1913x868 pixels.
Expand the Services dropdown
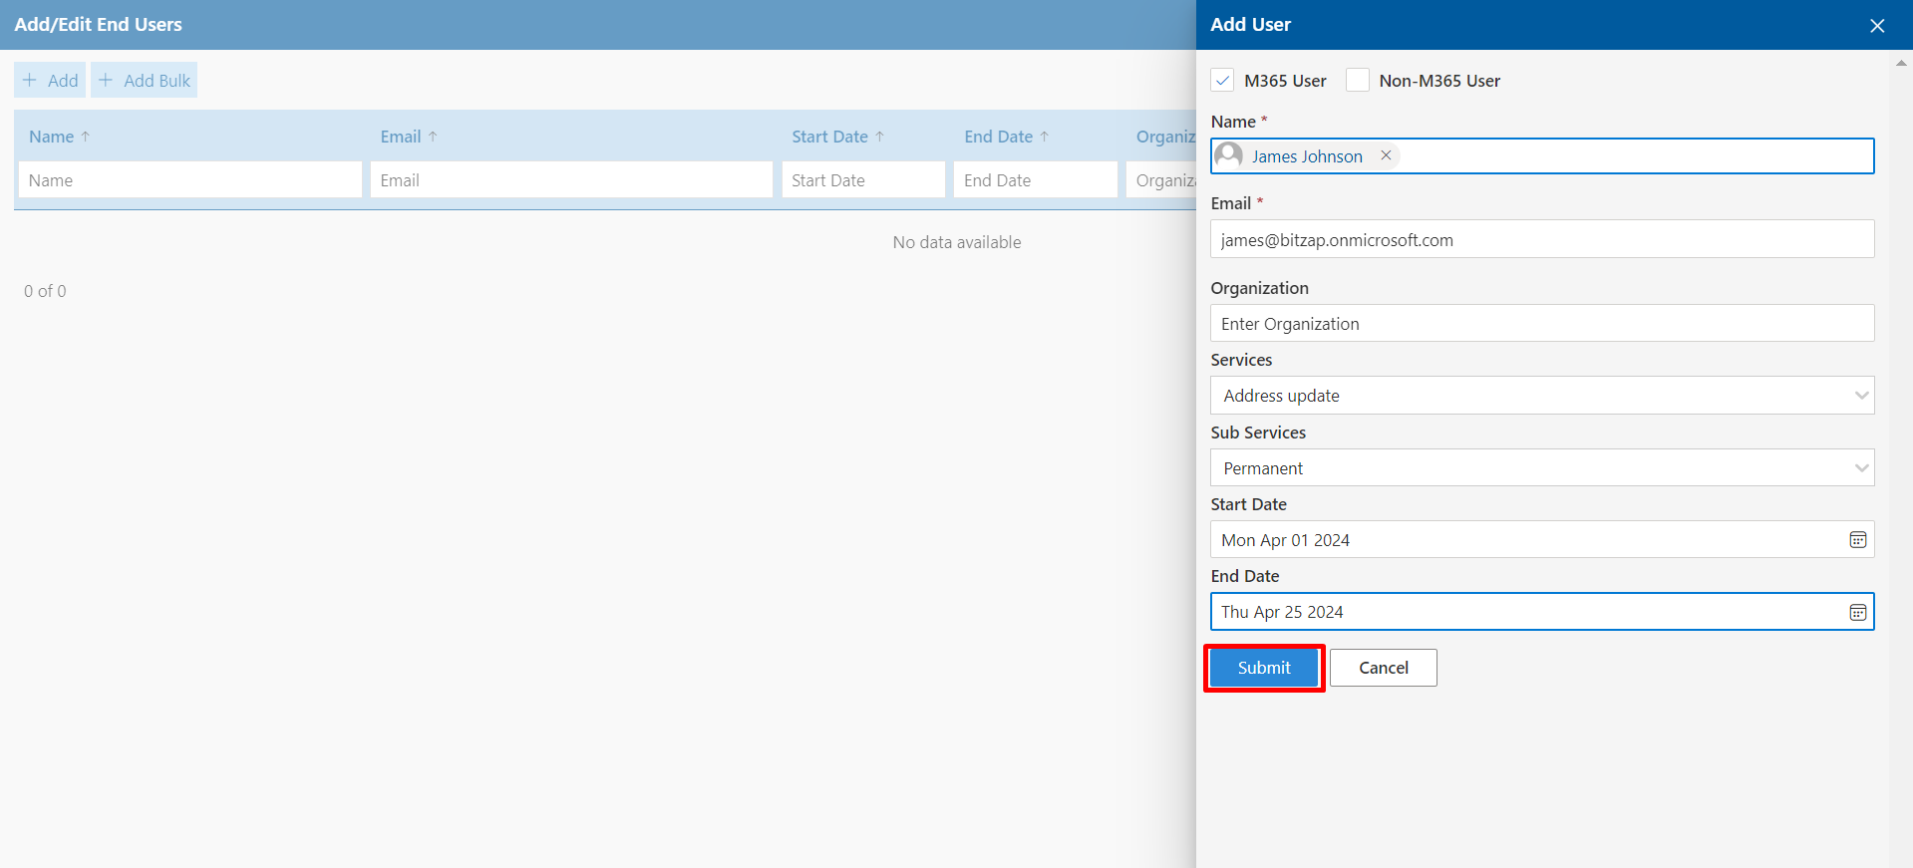pos(1860,396)
